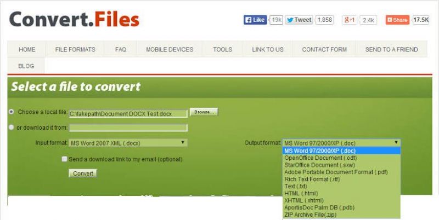Select ZIP Archive File (.zip) option
The width and height of the screenshot is (439, 220).
[x=341, y=215]
